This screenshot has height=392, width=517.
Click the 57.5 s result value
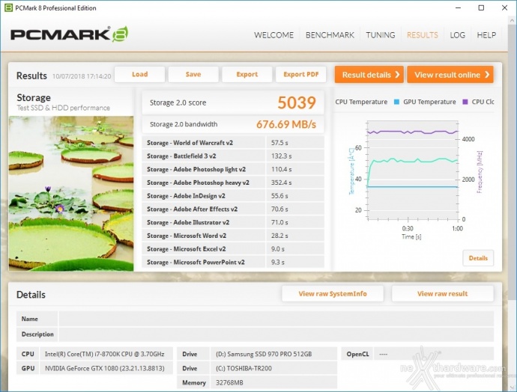pos(279,143)
